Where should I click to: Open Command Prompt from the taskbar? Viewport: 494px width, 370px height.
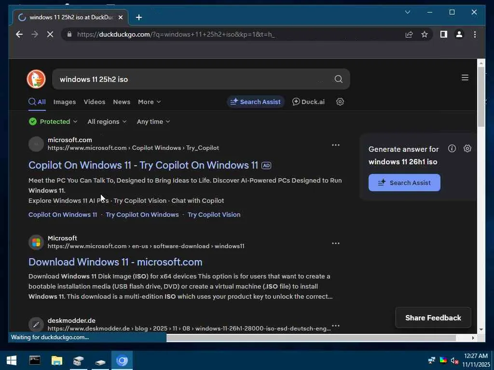click(x=35, y=360)
